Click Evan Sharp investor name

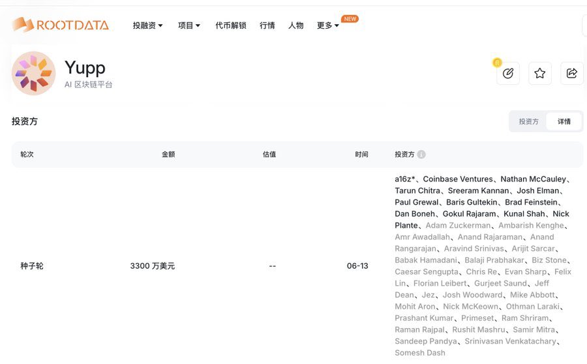(526, 272)
